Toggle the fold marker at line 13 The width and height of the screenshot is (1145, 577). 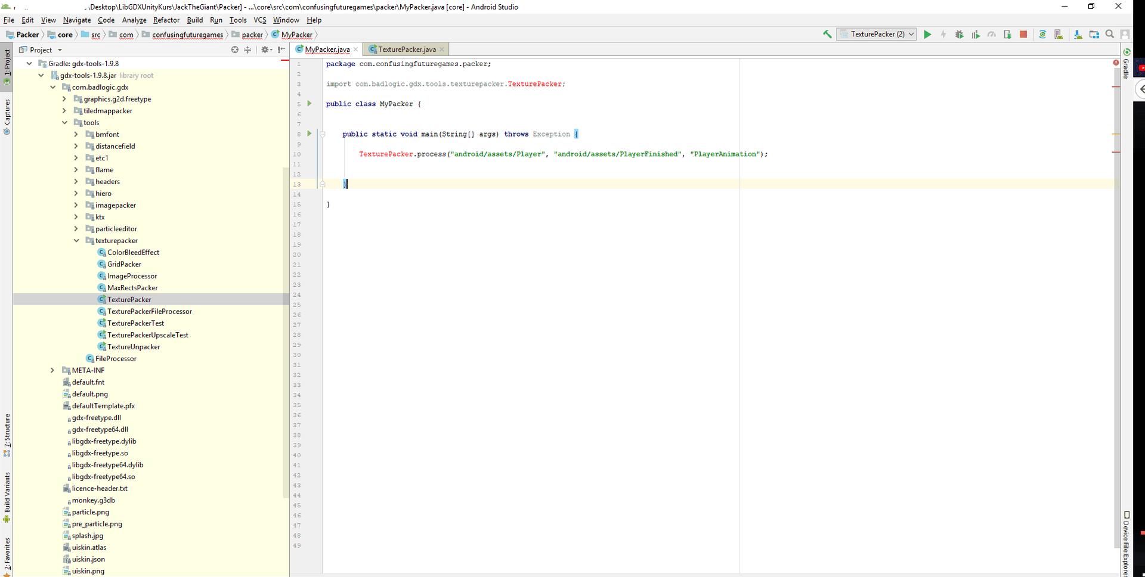[x=322, y=184]
